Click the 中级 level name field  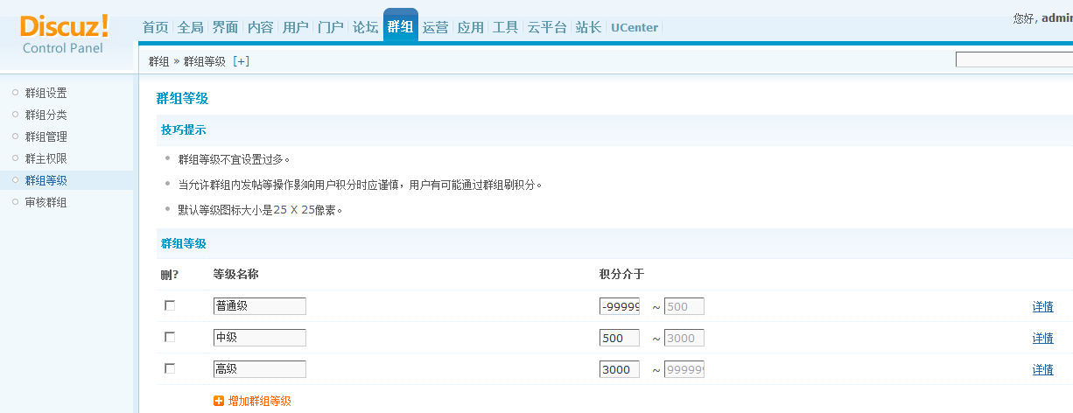[259, 338]
